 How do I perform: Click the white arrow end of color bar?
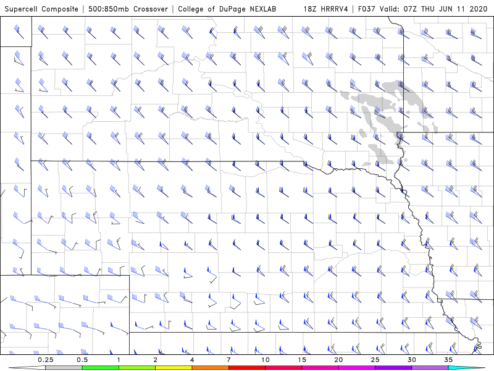click(27, 368)
